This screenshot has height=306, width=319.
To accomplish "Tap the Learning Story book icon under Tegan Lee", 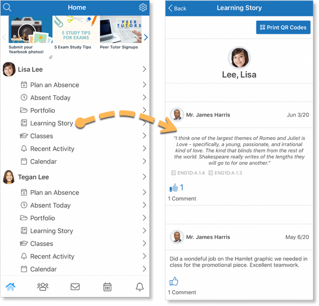I will 24,231.
